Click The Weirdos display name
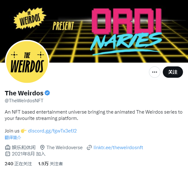The width and height of the screenshot is (188, 169). 24,93
